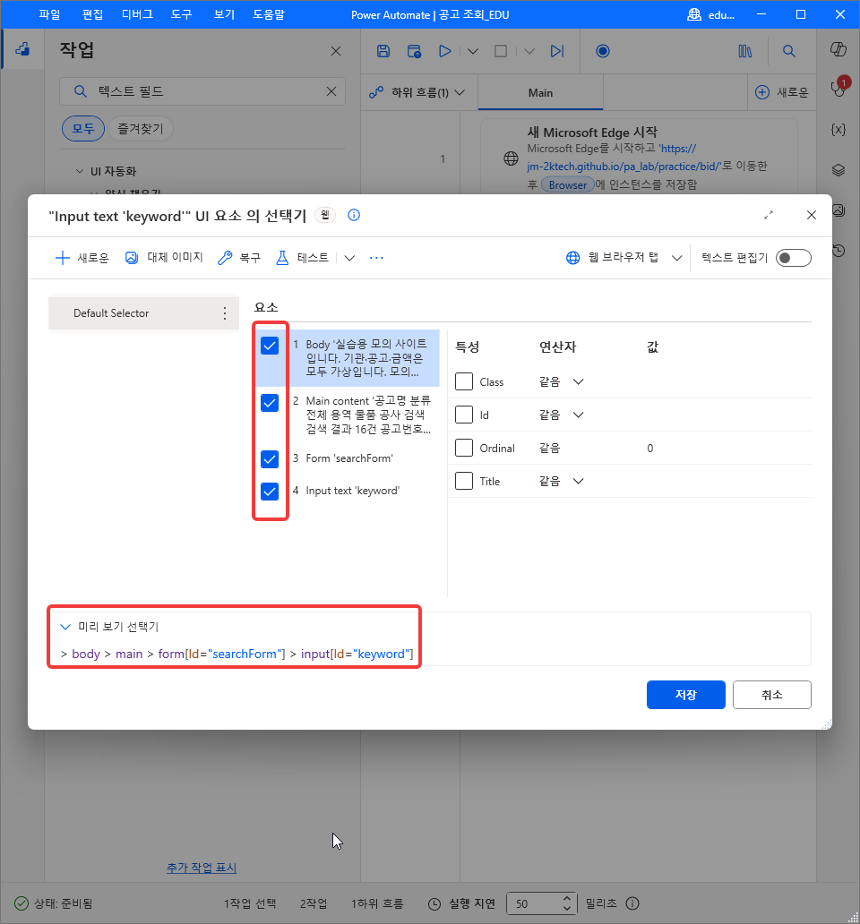Click the debug action with file icon
Viewport: 860px width, 924px height.
415,51
